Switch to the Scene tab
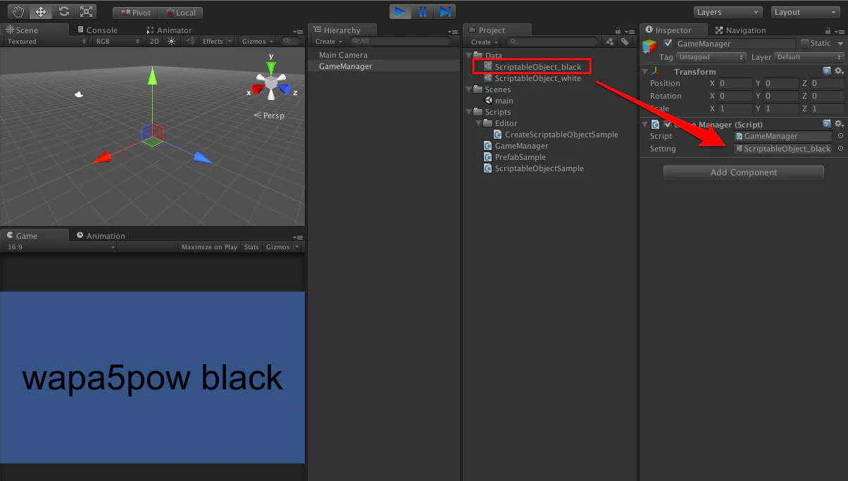This screenshot has width=848, height=481. [x=35, y=30]
